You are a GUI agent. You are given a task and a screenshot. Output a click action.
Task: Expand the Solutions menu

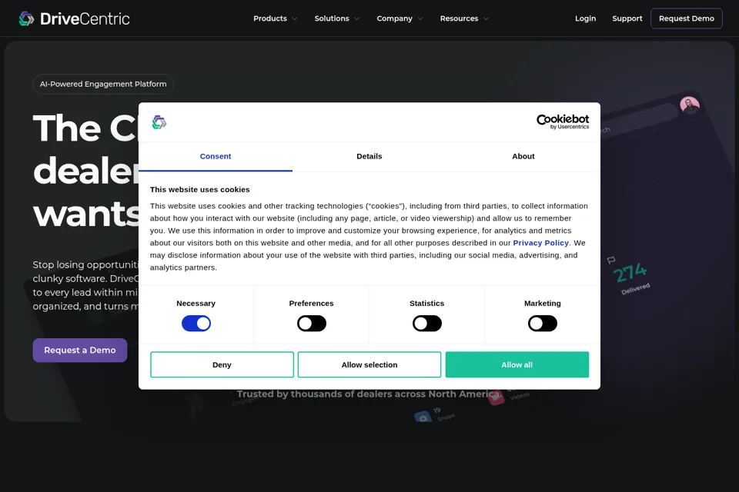[x=337, y=18]
